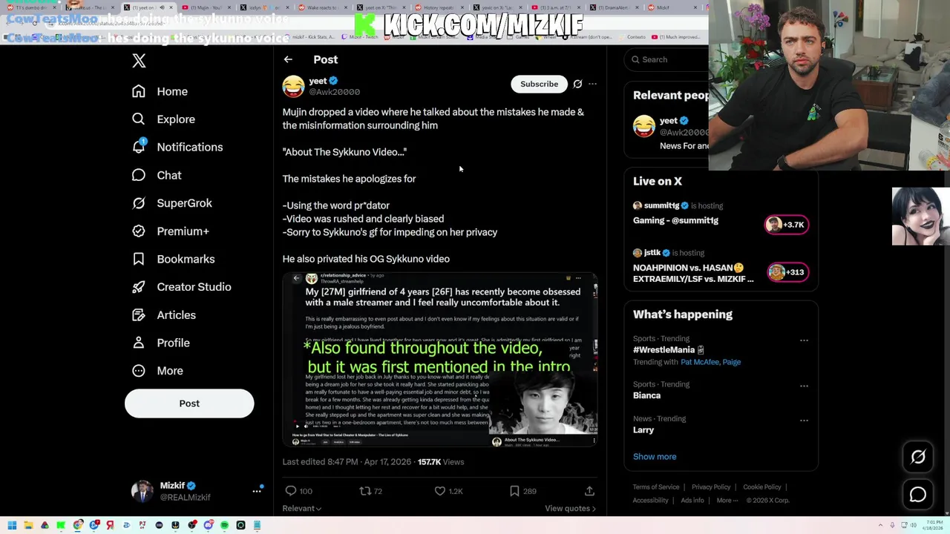Open summit1g's live Gaming space
This screenshot has width=950, height=534.
[x=675, y=220]
